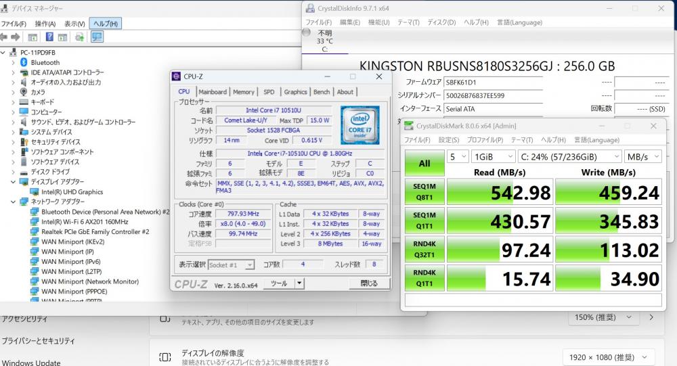Open the test size 1GiB dropdown
The width and height of the screenshot is (677, 366).
point(491,156)
